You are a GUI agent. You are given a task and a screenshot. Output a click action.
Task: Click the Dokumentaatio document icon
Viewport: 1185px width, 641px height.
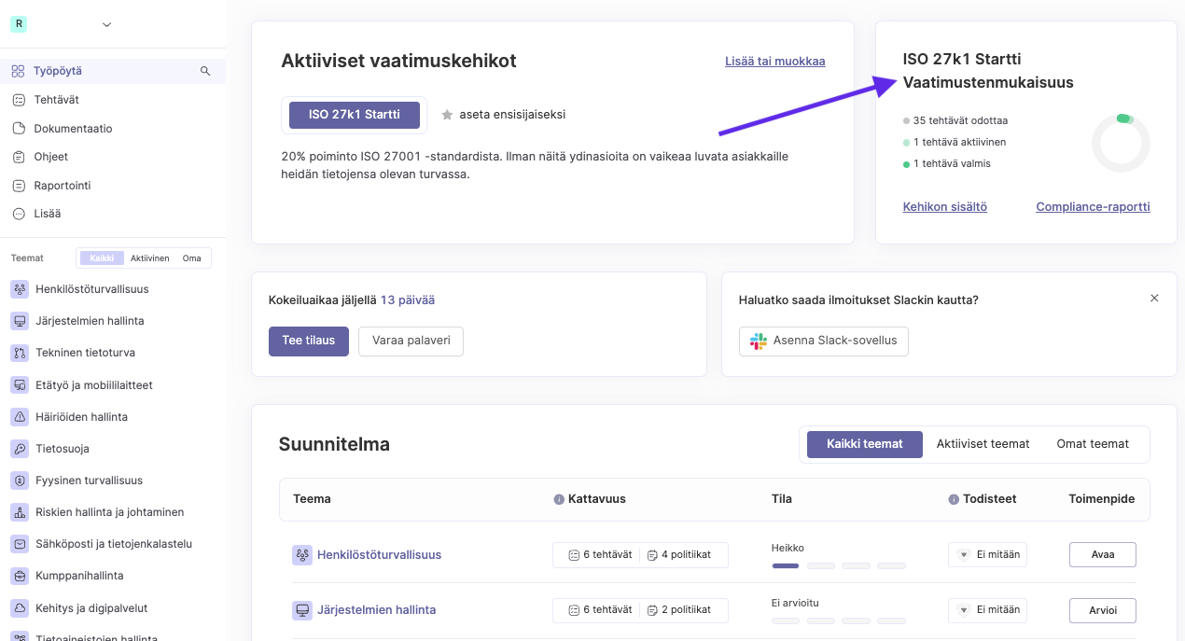click(x=18, y=128)
